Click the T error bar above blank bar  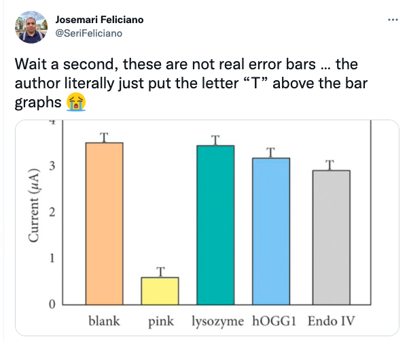coord(104,137)
